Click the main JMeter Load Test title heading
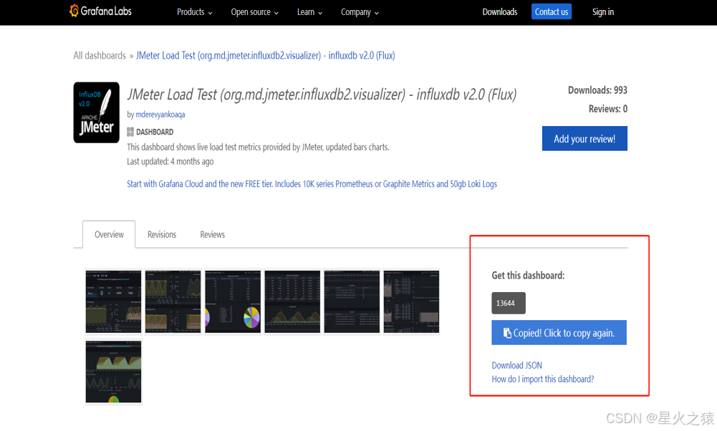This screenshot has height=431, width=717. 322,95
